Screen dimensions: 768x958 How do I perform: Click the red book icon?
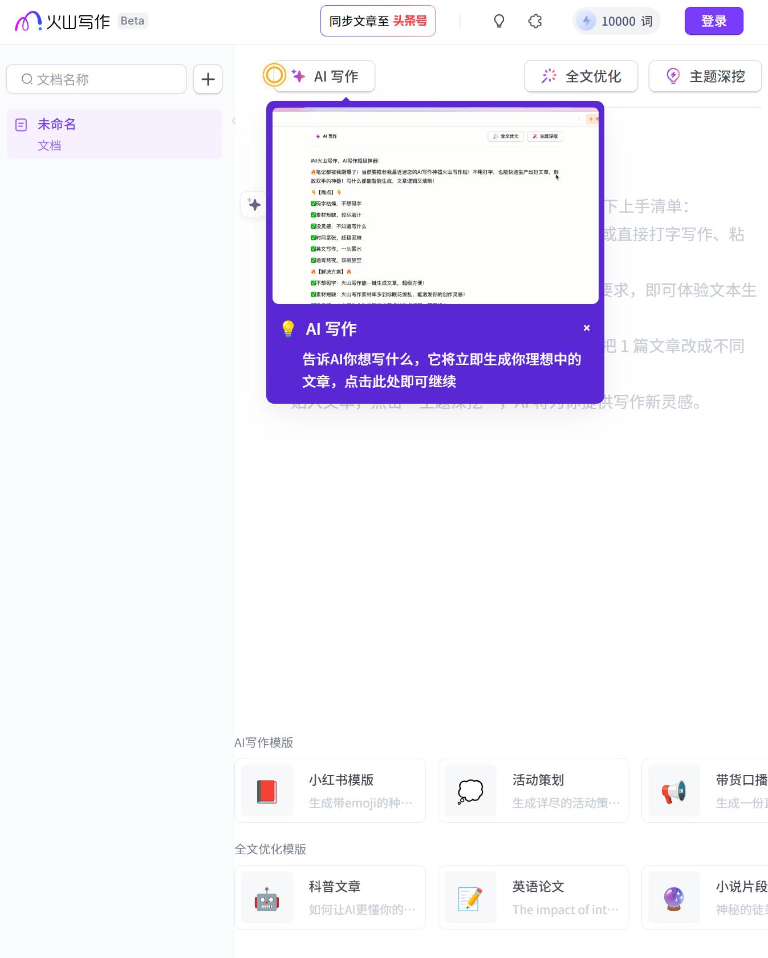click(267, 791)
